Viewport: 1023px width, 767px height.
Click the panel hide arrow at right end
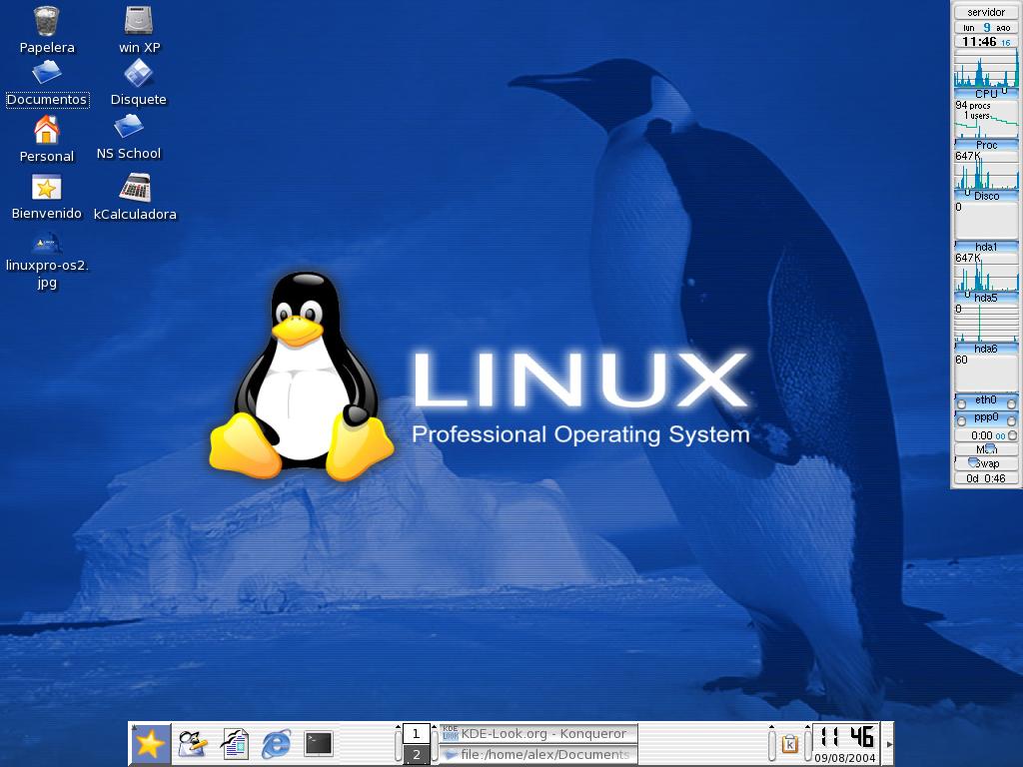pyautogui.click(x=888, y=744)
